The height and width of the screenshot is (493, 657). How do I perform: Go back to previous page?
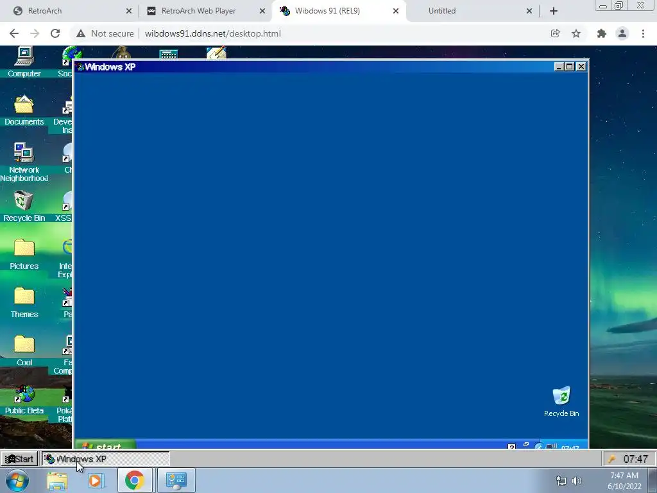[x=14, y=33]
